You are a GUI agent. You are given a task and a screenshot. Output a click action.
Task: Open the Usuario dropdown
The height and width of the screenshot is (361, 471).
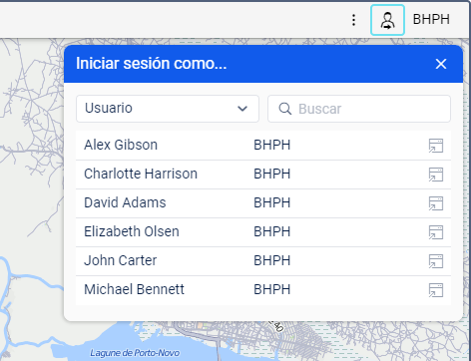pyautogui.click(x=168, y=109)
